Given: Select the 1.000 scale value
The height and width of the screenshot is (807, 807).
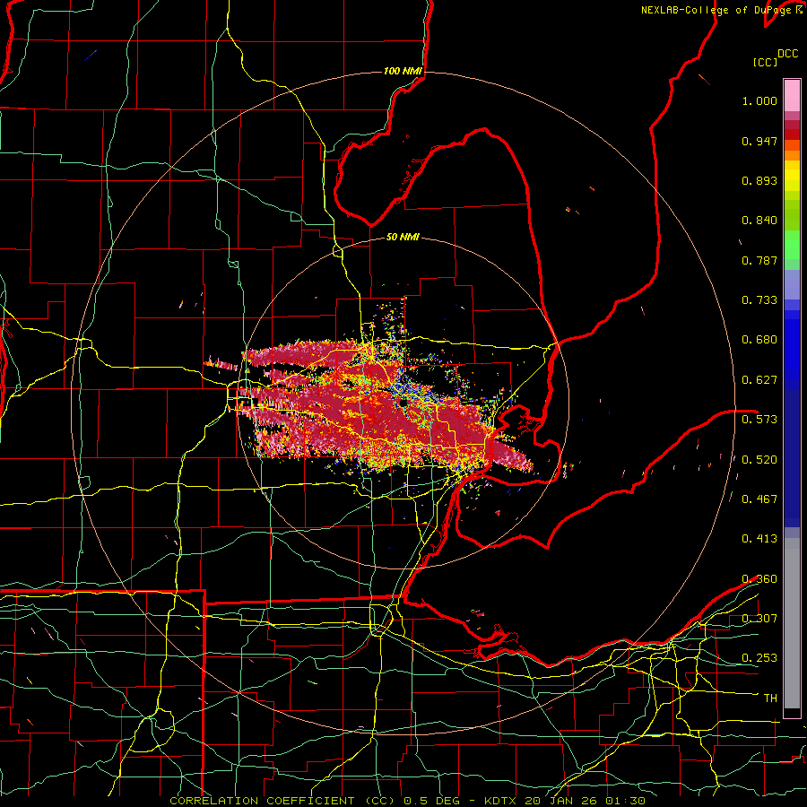Looking at the screenshot, I should tap(759, 100).
